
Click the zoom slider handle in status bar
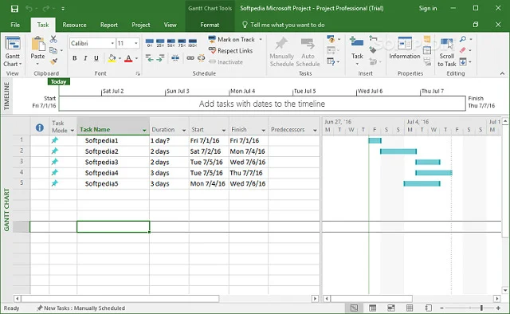tap(481, 308)
